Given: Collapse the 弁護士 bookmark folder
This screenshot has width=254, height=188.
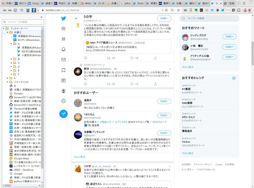Looking at the screenshot, I should coord(7,32).
